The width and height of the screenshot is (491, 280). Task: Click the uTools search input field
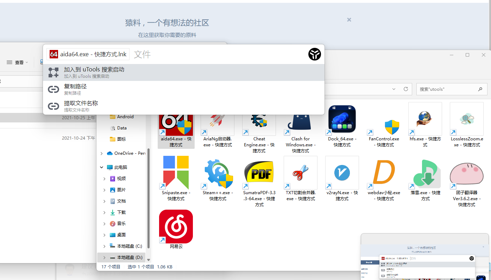(x=218, y=54)
